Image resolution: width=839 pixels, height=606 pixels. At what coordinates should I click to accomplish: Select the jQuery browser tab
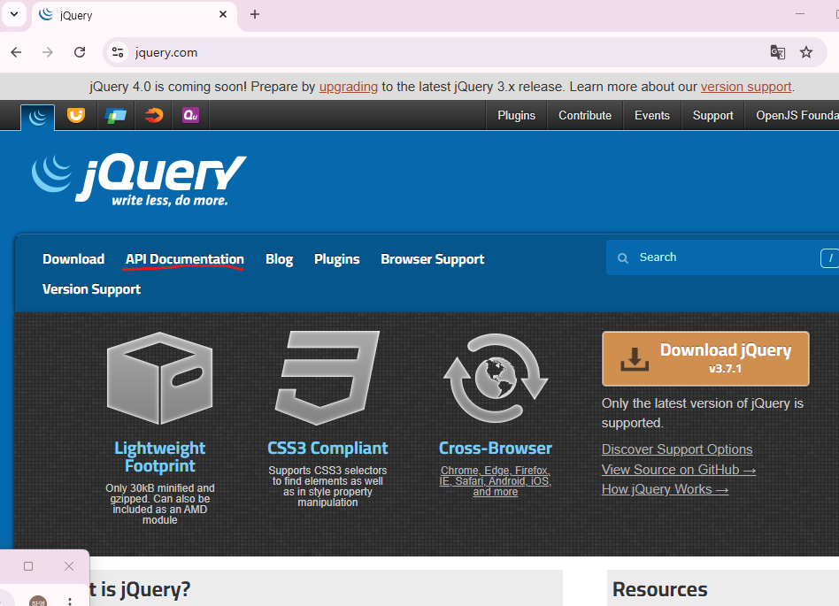pyautogui.click(x=134, y=16)
